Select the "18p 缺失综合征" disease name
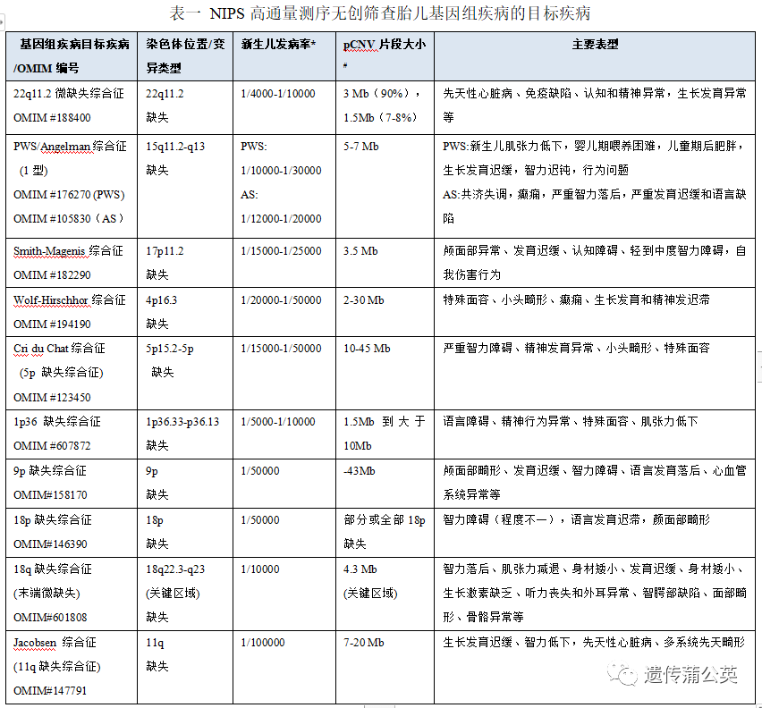Viewport: 762px width, 708px height. tap(53, 520)
